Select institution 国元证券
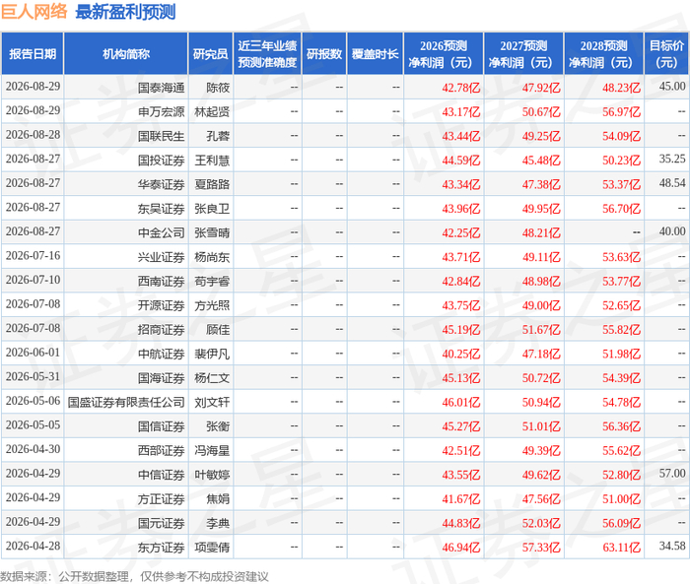This screenshot has width=690, height=584. (161, 523)
